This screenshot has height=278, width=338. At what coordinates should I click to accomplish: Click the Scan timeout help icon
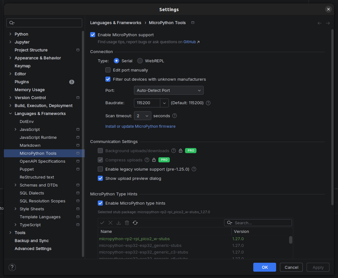click(175, 116)
